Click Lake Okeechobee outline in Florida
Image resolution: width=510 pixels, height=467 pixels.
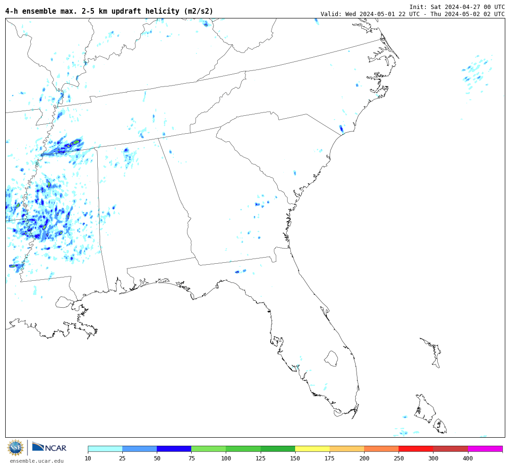click(331, 359)
